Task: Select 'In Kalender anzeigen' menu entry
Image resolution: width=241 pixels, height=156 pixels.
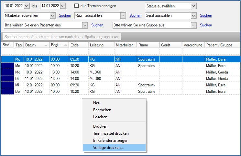Action: (x=114, y=141)
